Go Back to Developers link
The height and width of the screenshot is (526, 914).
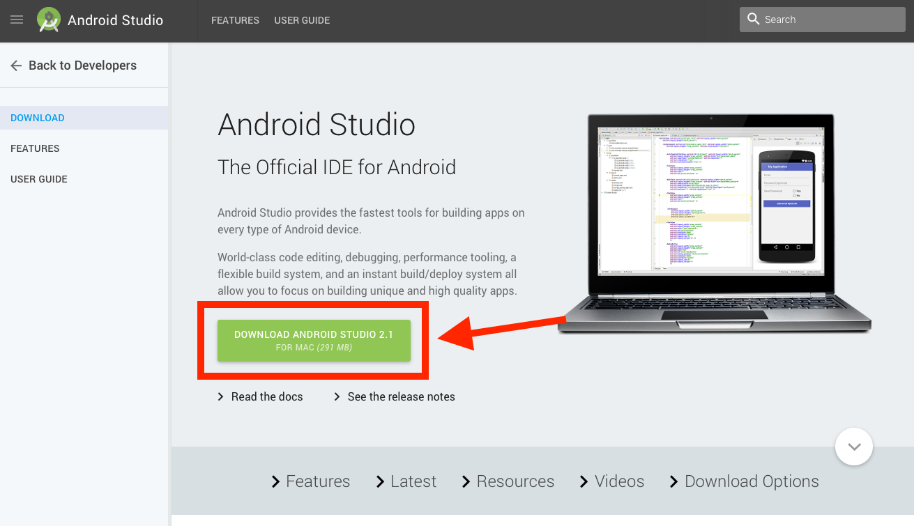[x=82, y=65]
